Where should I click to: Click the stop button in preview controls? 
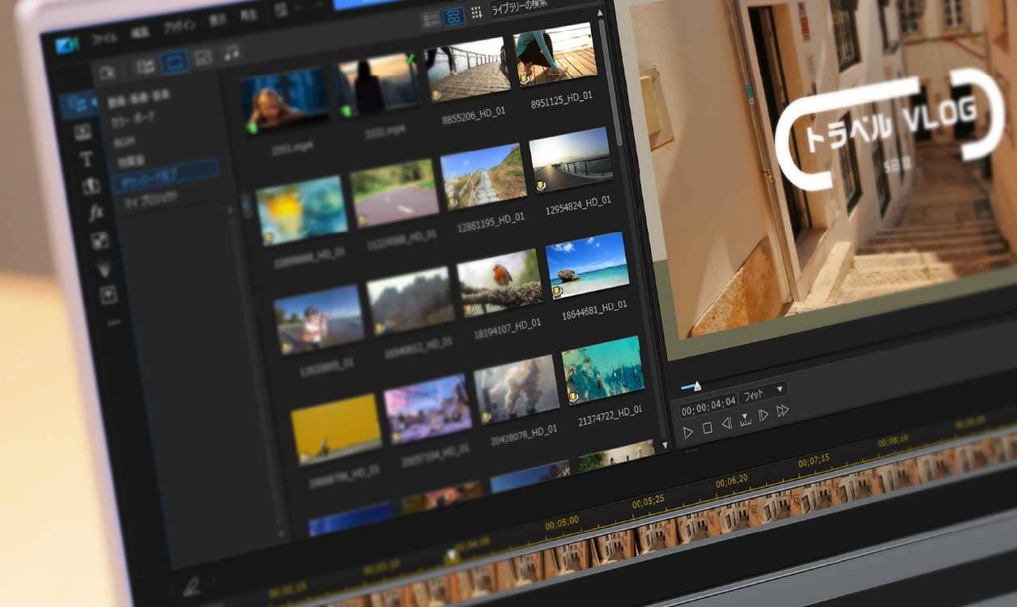point(707,428)
